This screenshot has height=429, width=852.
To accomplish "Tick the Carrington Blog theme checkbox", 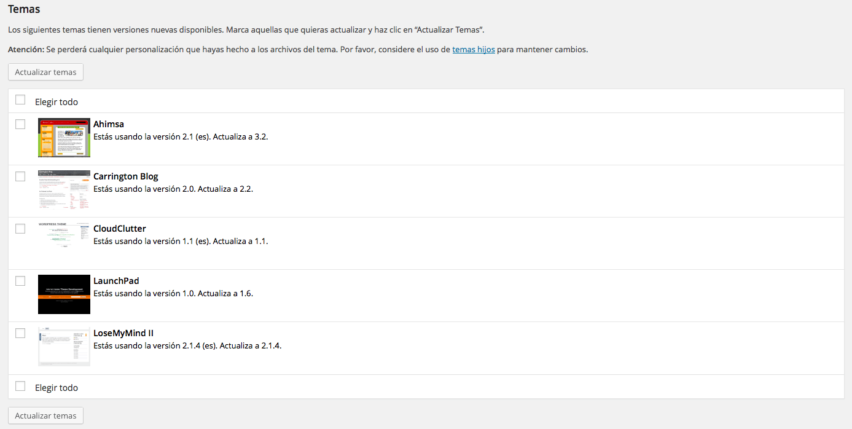I will coord(20,176).
